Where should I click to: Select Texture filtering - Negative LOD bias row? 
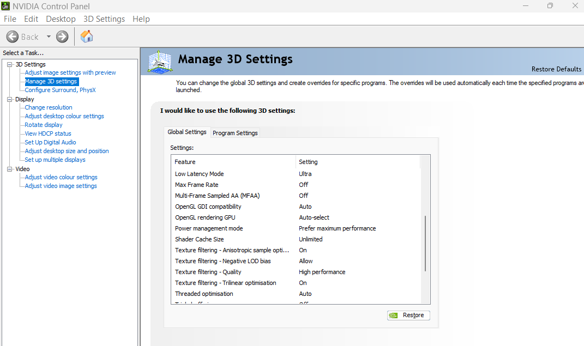[x=296, y=261]
